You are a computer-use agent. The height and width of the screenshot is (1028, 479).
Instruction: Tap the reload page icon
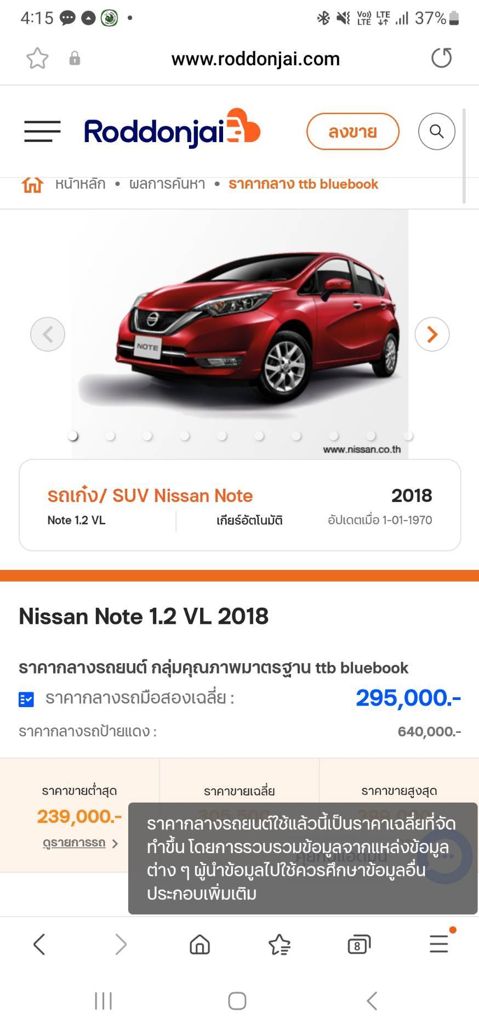point(441,58)
